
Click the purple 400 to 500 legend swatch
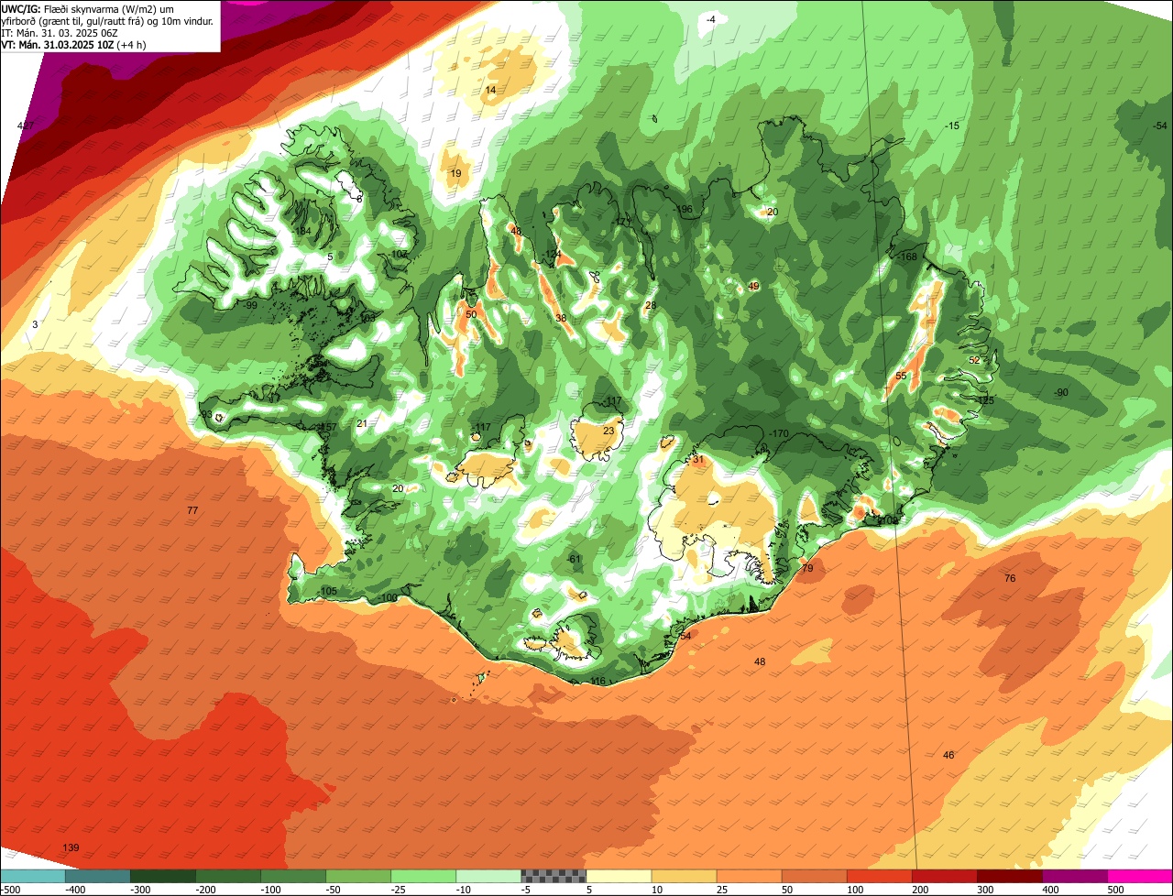point(1074,876)
